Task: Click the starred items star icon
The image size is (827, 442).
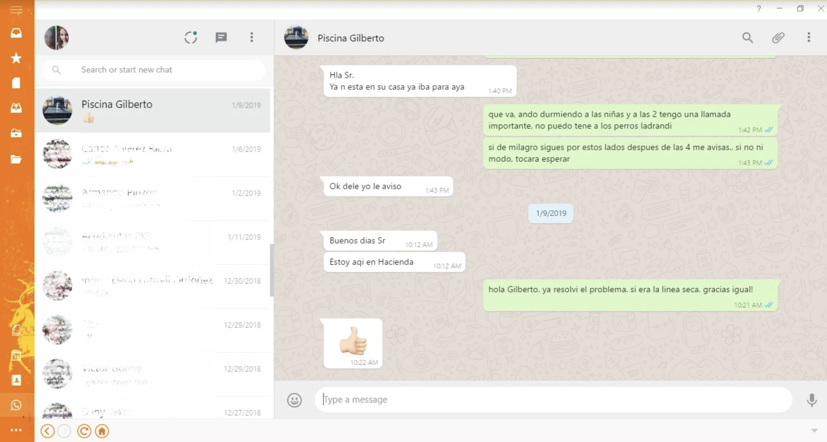Action: [16, 58]
